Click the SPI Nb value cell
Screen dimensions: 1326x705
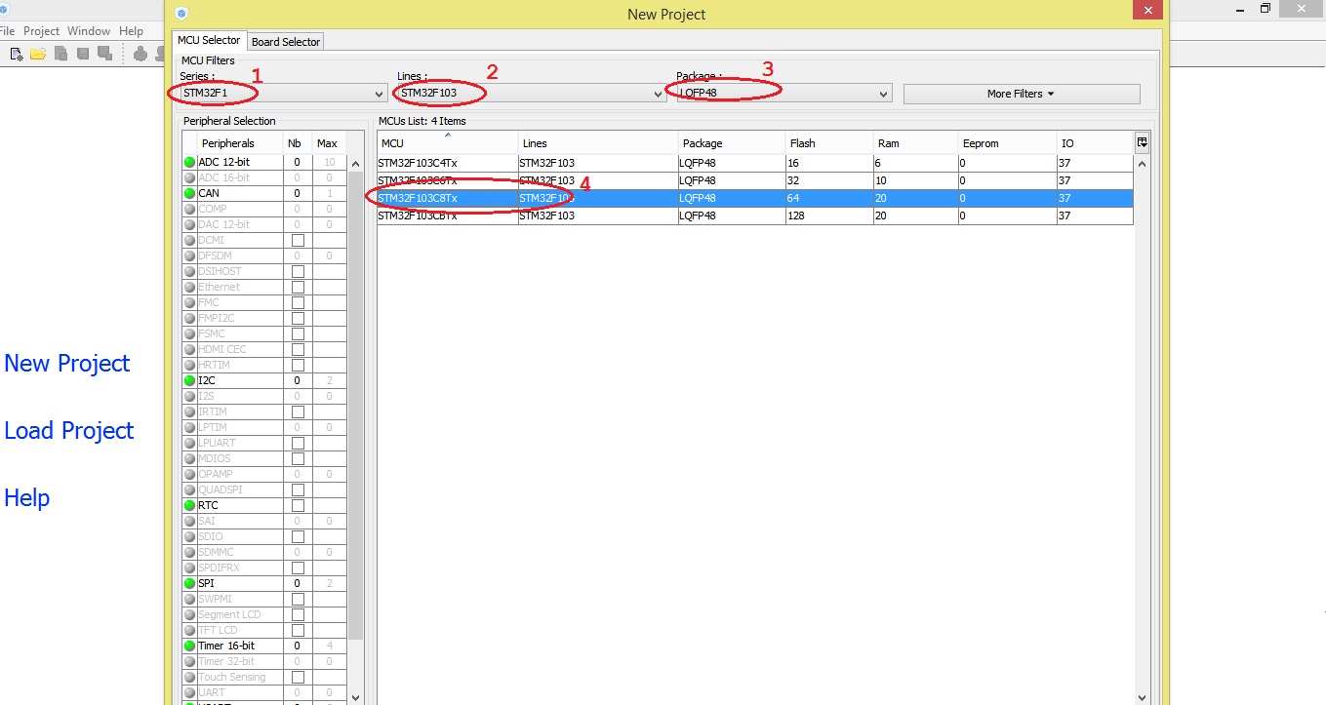[x=298, y=583]
